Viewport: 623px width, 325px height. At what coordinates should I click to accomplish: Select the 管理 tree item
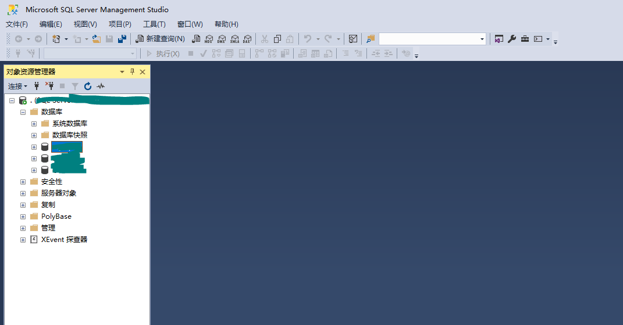[48, 228]
